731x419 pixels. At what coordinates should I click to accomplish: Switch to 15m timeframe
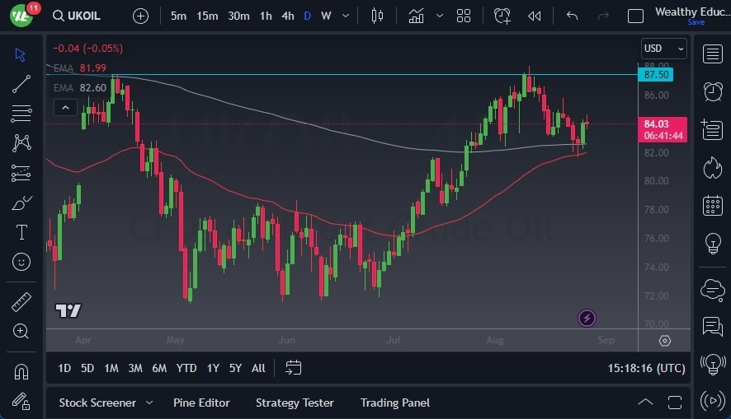pyautogui.click(x=207, y=16)
